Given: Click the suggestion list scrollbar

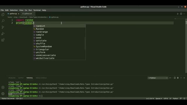Looking at the screenshot, I should (x=85, y=43).
